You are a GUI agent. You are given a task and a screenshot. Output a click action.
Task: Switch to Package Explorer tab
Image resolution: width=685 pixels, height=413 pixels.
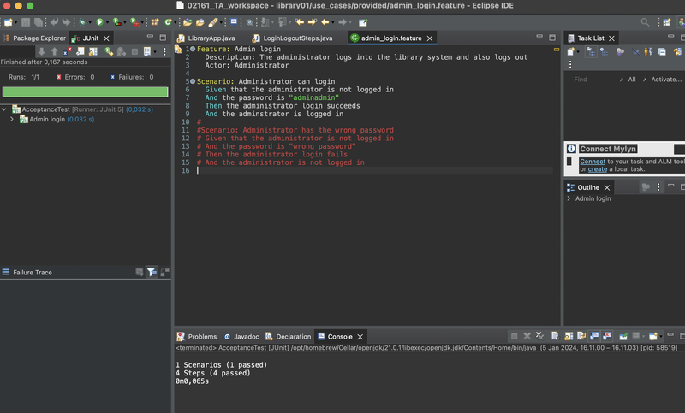point(35,38)
